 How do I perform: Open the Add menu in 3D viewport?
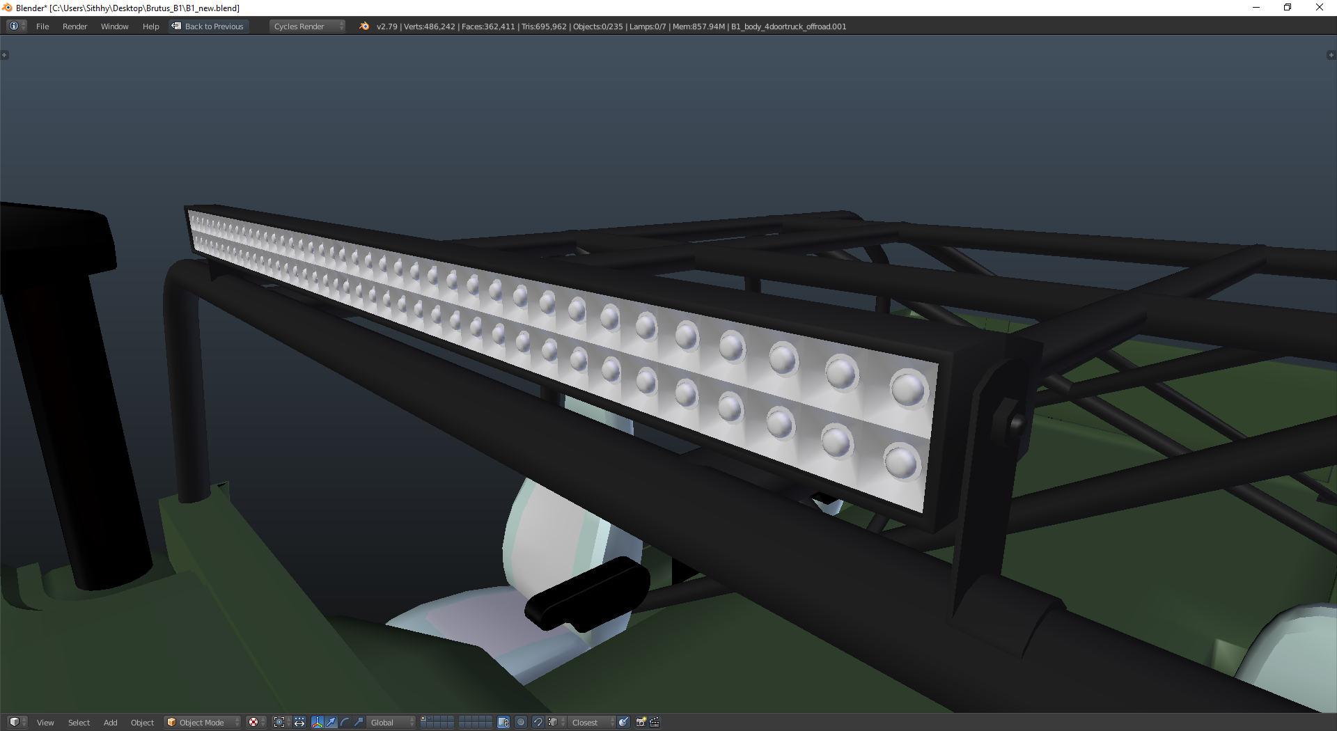coord(111,723)
